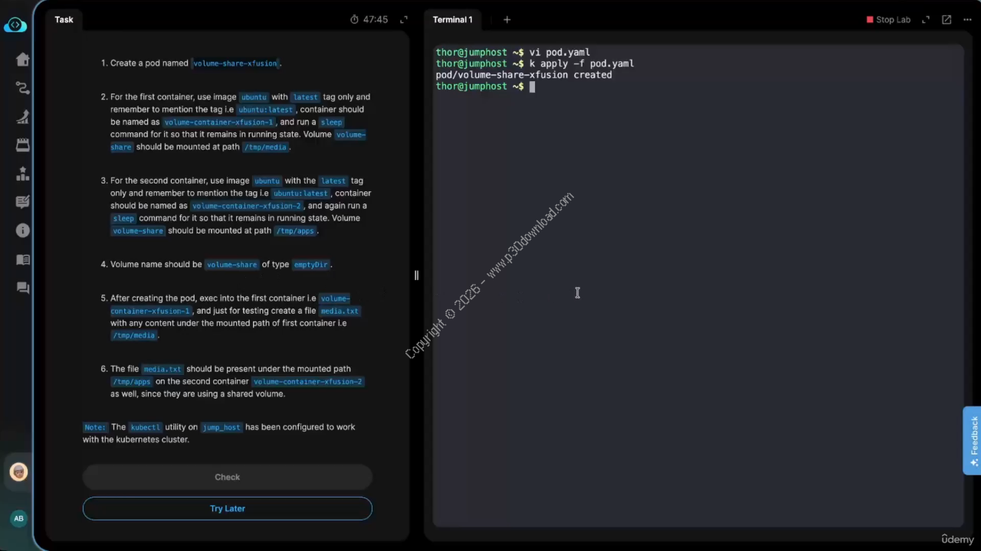The height and width of the screenshot is (551, 981).
Task: Open the Home icon in sidebar
Action: coord(22,60)
